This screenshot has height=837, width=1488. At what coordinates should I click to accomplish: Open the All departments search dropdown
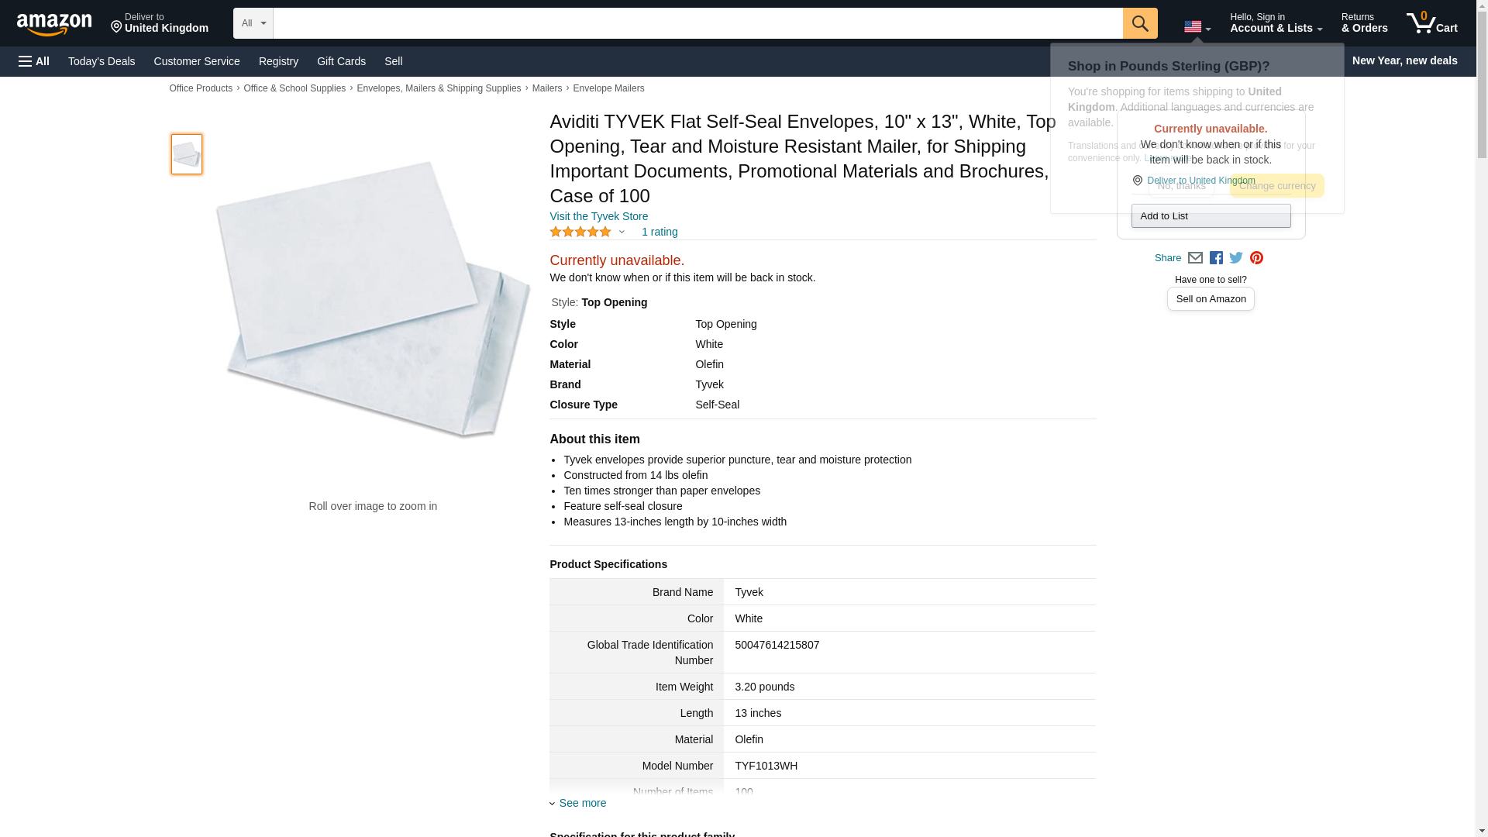tap(253, 23)
